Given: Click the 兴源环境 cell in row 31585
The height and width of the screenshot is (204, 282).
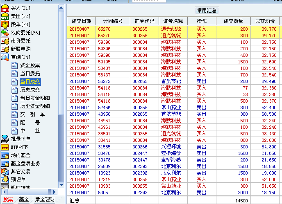Looking at the screenshot, I should click(x=173, y=147).
